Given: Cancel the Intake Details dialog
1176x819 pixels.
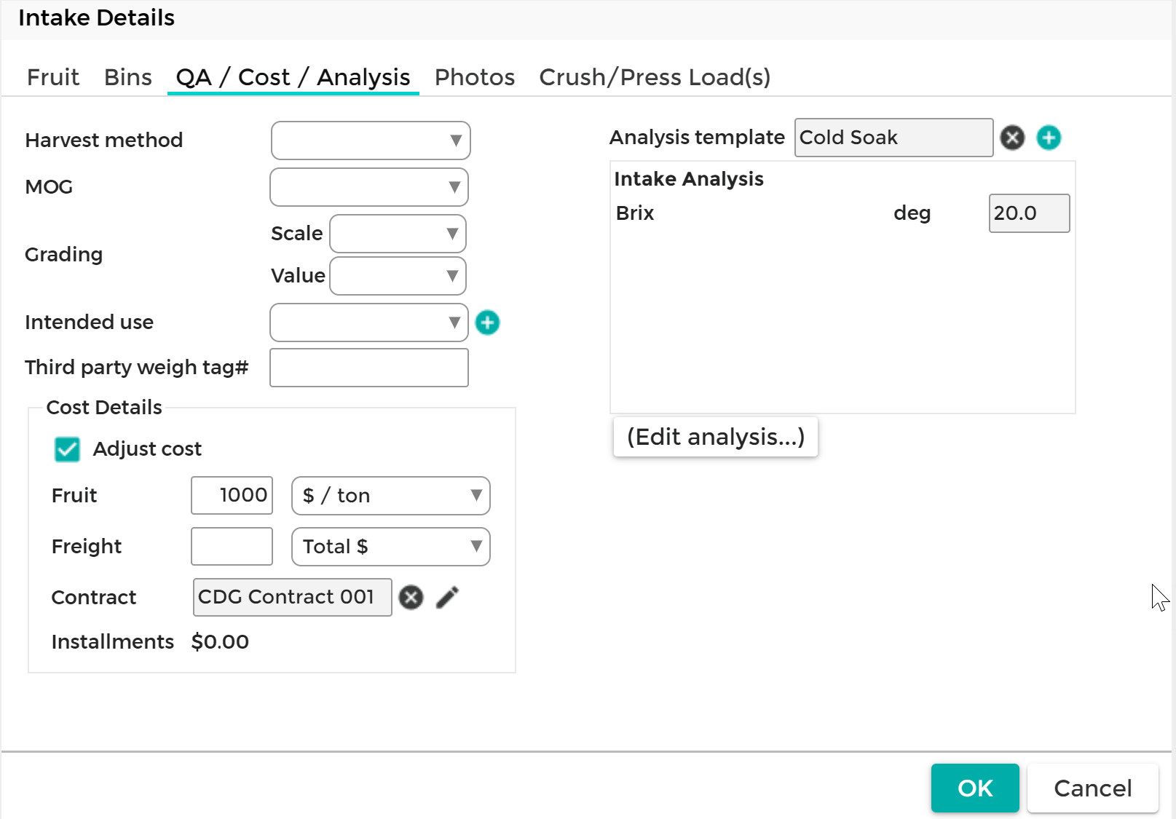Looking at the screenshot, I should pyautogui.click(x=1093, y=788).
